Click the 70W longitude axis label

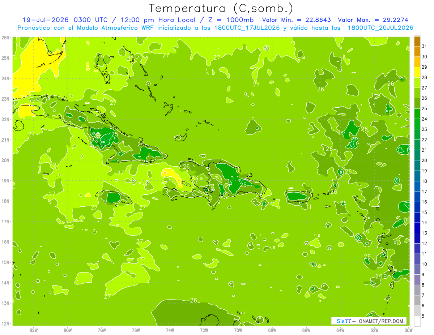click(238, 330)
